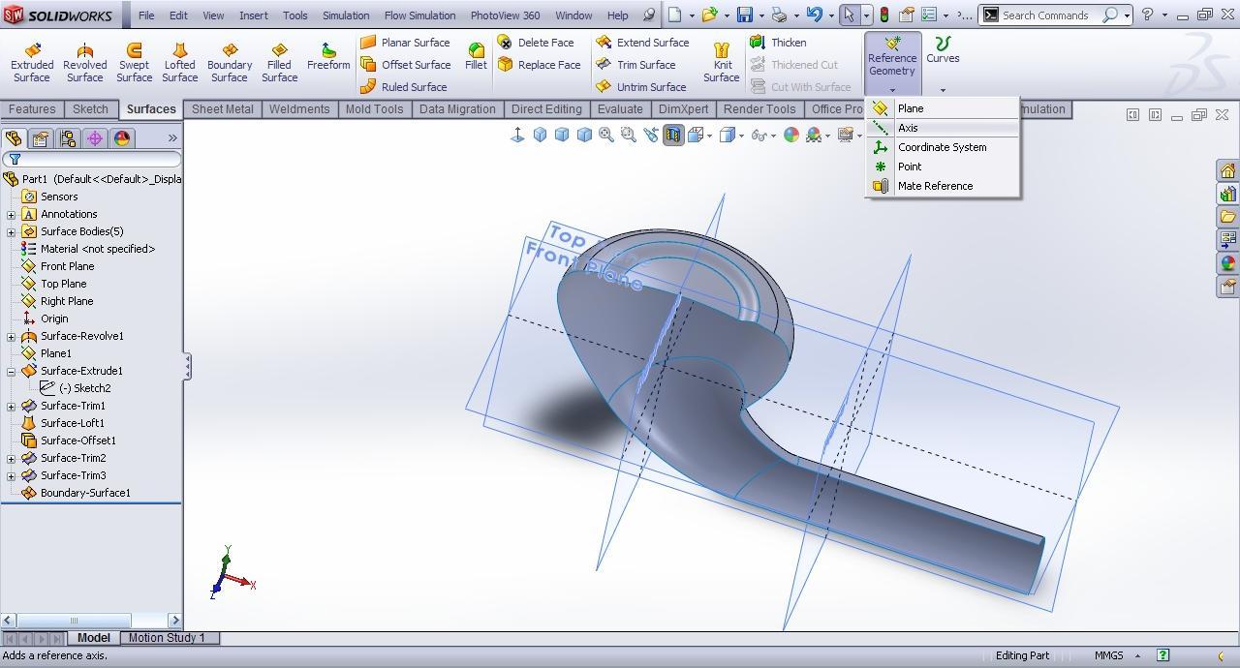The height and width of the screenshot is (668, 1240).
Task: Expand the Surface Bodies(5) folder
Action: click(x=11, y=231)
